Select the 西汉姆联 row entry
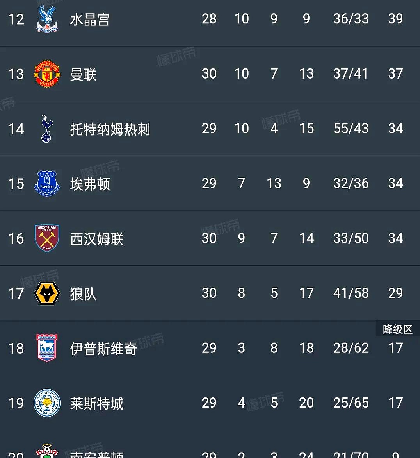The height and width of the screenshot is (458, 420). tap(210, 238)
